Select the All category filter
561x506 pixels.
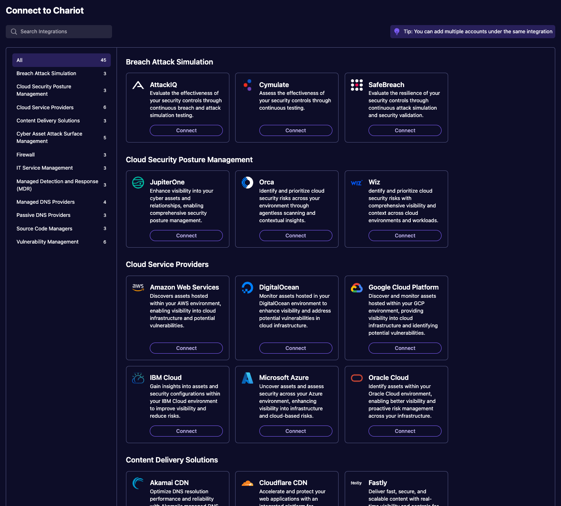coord(62,60)
